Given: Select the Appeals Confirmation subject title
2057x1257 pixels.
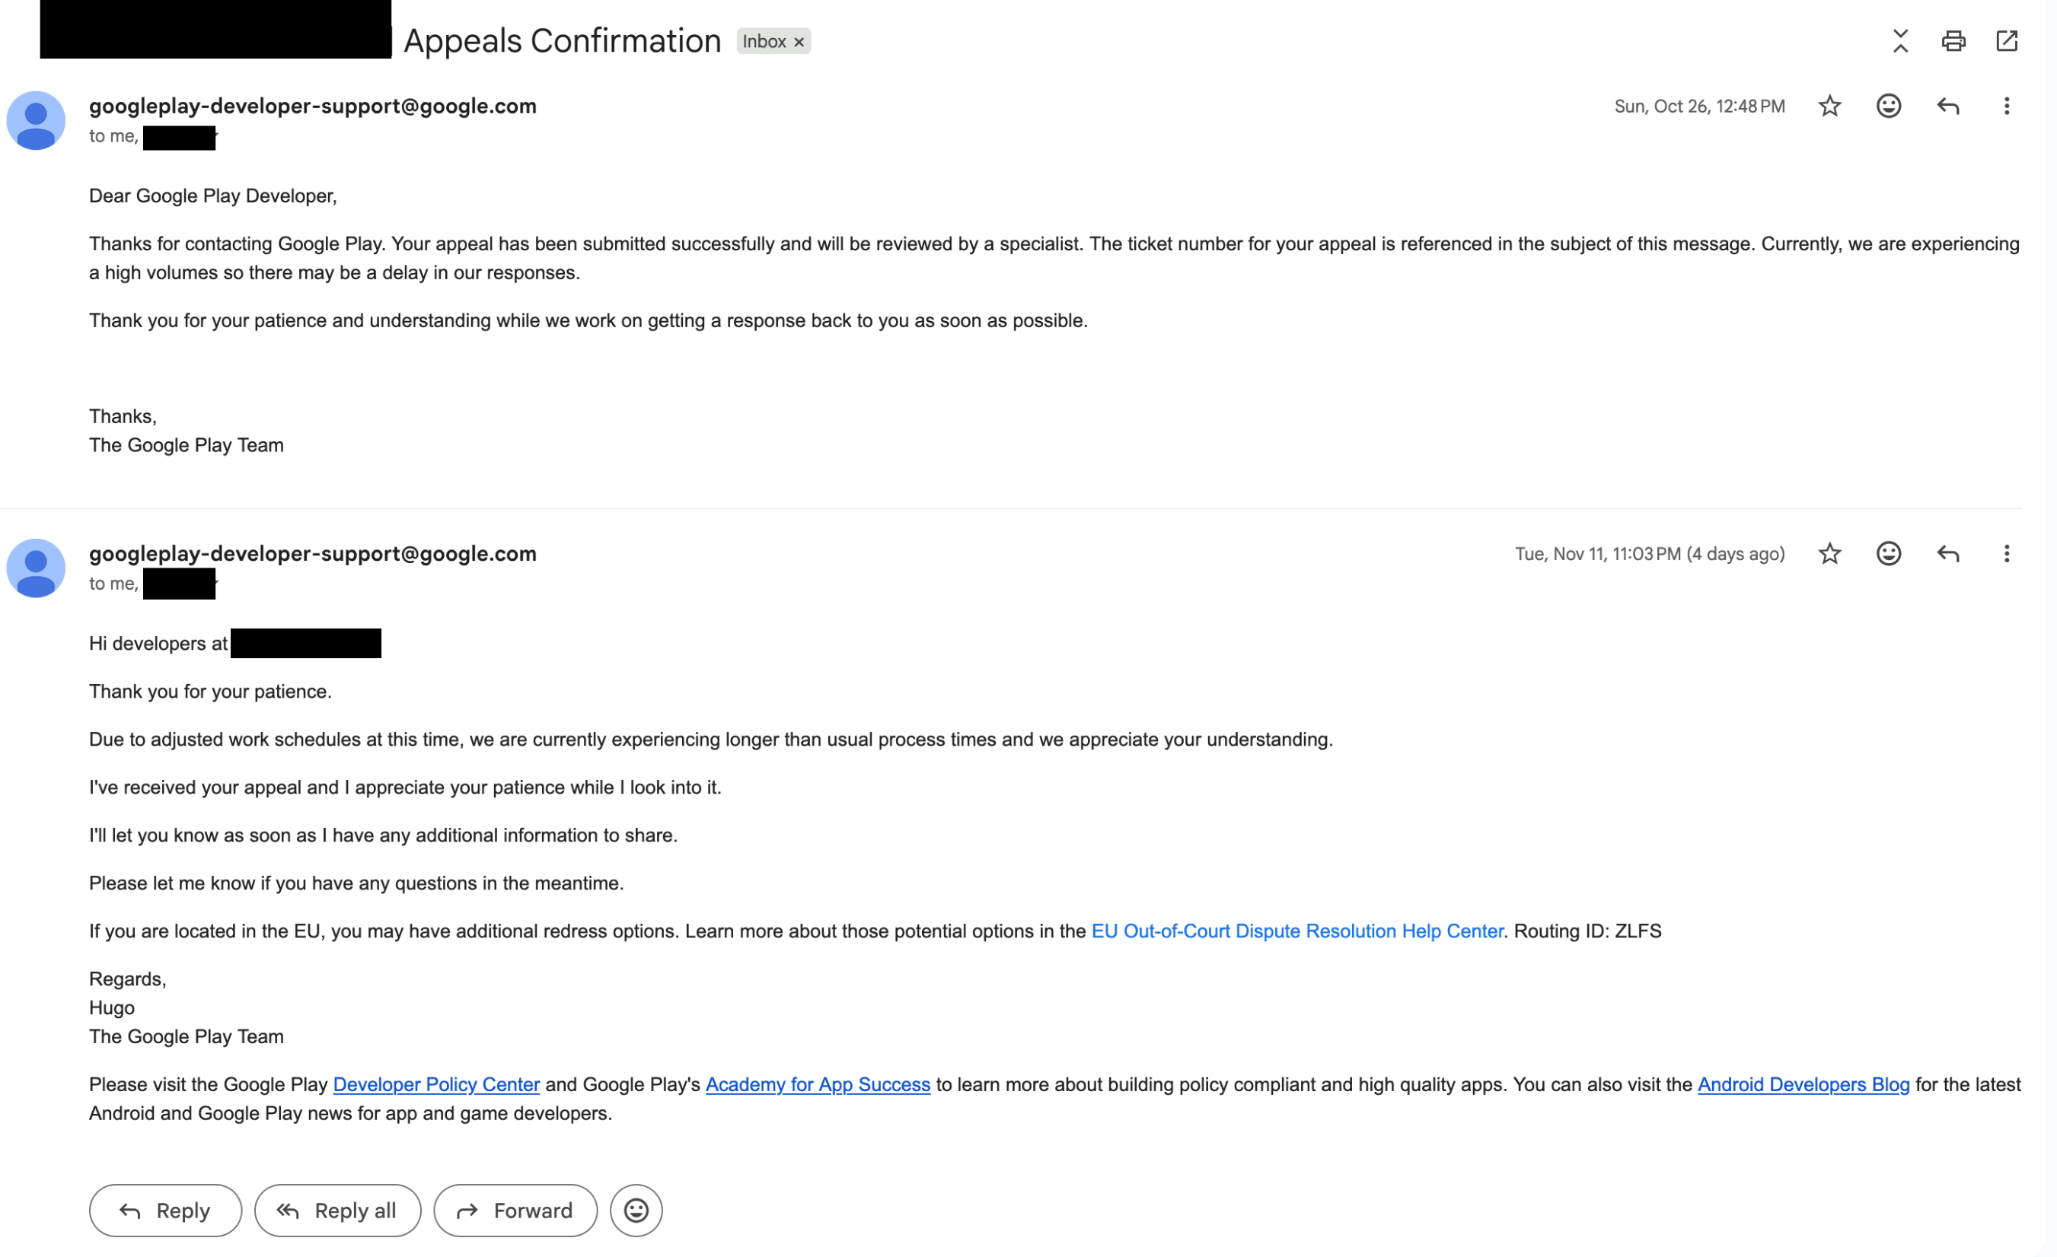Looking at the screenshot, I should coord(563,41).
